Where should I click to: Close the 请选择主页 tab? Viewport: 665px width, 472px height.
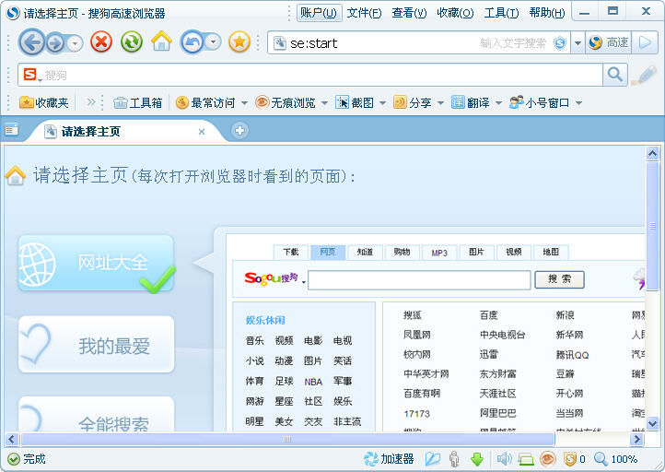click(x=202, y=132)
